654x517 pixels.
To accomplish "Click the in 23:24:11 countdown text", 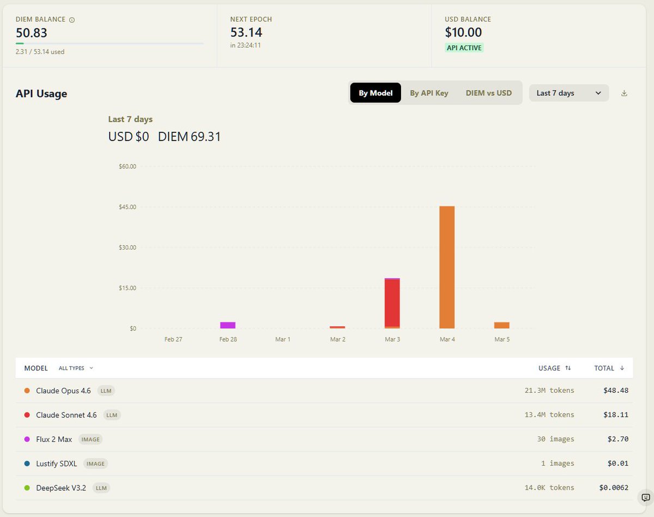I will point(246,46).
